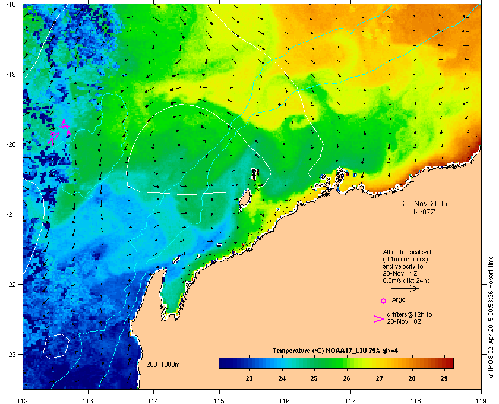
Task: Click the '200 1000m' bathymetry legend label
Action: pos(163,364)
